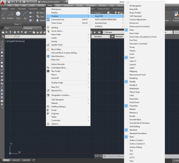Image resolution: width=179 pixels, height=163 pixels.
Task: Click the Stretch tool icon
Action: (x=38, y=20)
